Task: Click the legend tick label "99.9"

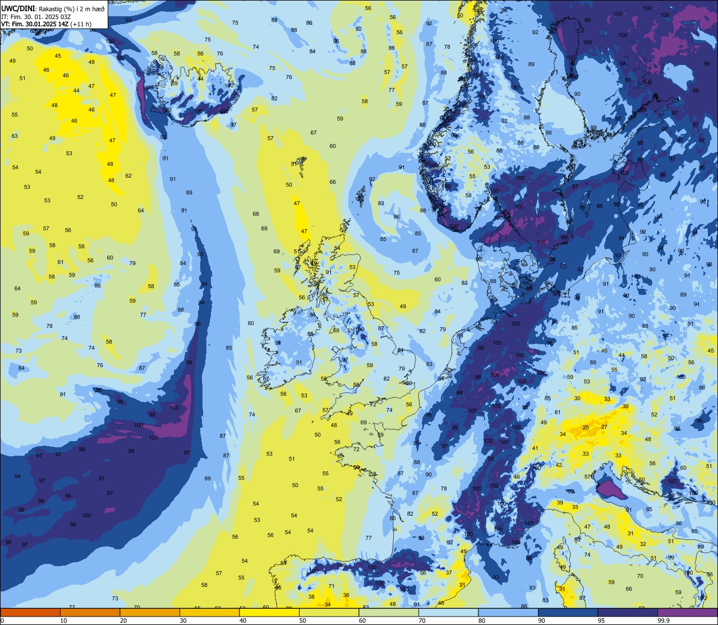Action: 664,621
